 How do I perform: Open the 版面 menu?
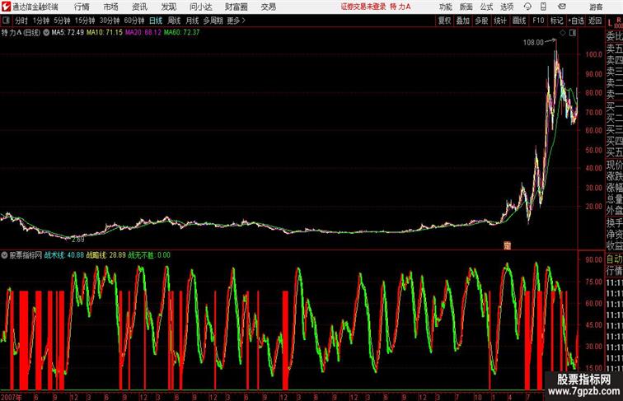[x=466, y=7]
